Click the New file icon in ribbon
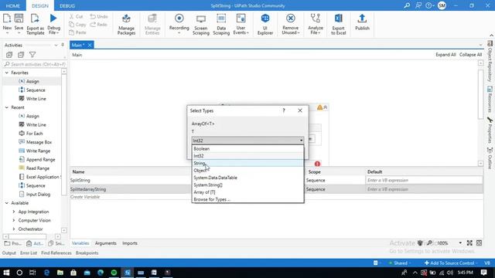Screen dimensions: 495x278 coord(7,24)
